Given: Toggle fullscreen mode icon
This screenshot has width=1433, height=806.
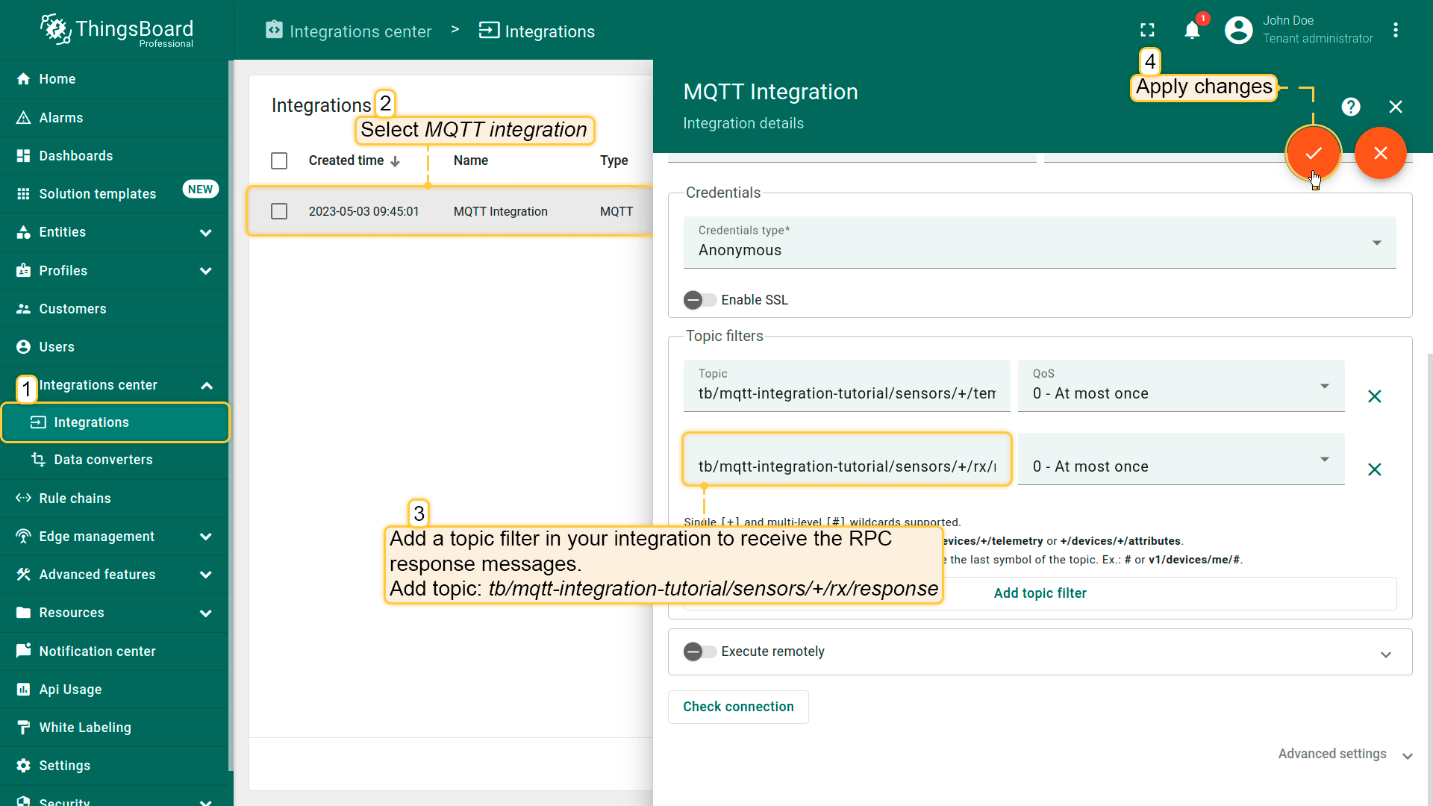Looking at the screenshot, I should (1147, 31).
